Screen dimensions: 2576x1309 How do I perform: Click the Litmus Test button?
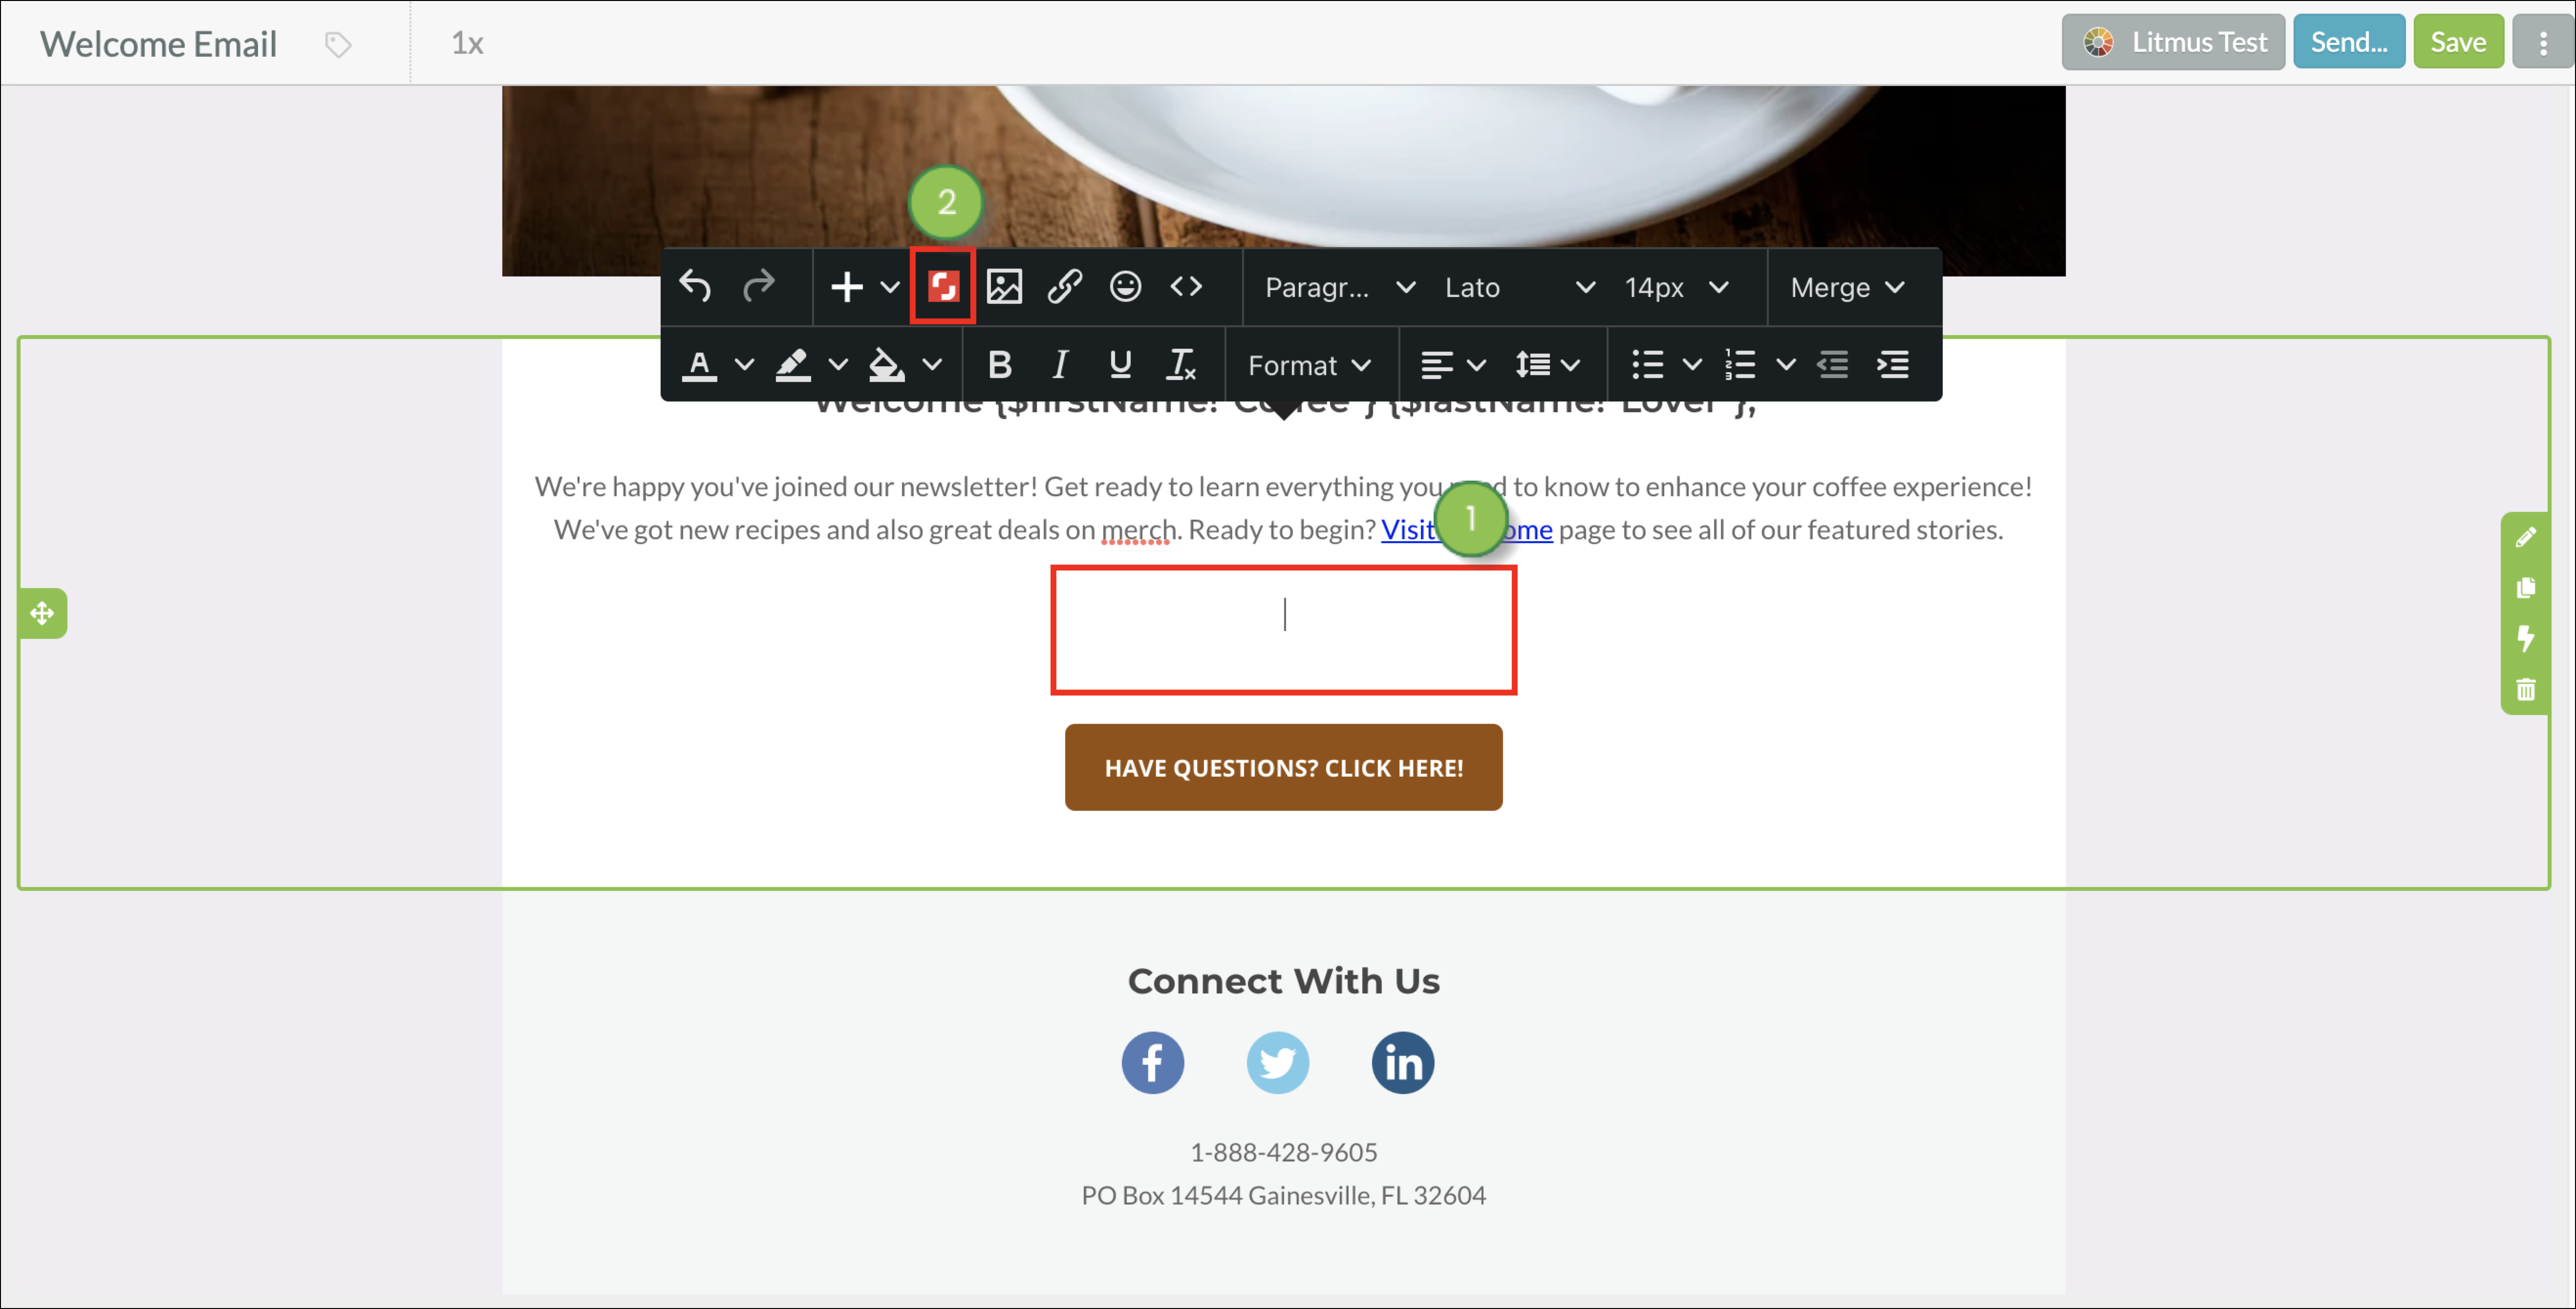(2173, 42)
